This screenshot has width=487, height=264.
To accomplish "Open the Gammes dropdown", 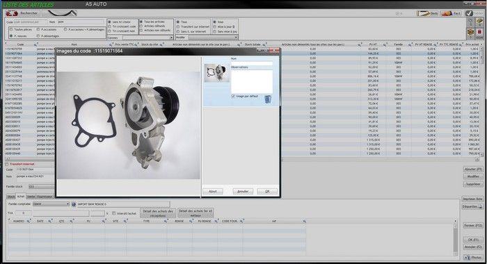I will click(x=147, y=38).
